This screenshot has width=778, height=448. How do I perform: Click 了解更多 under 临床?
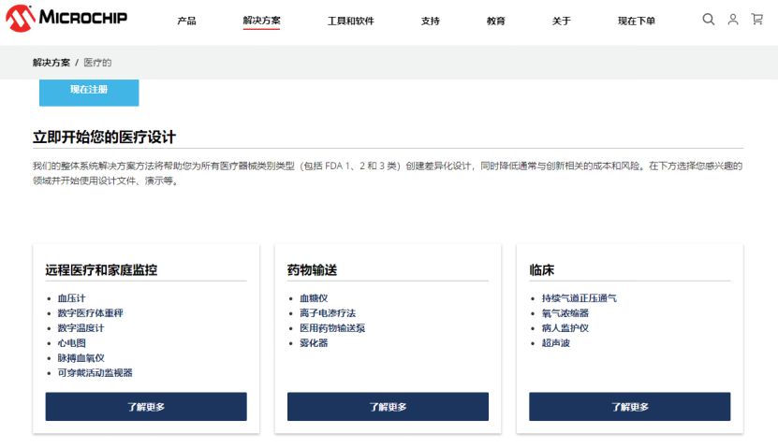[x=630, y=407]
